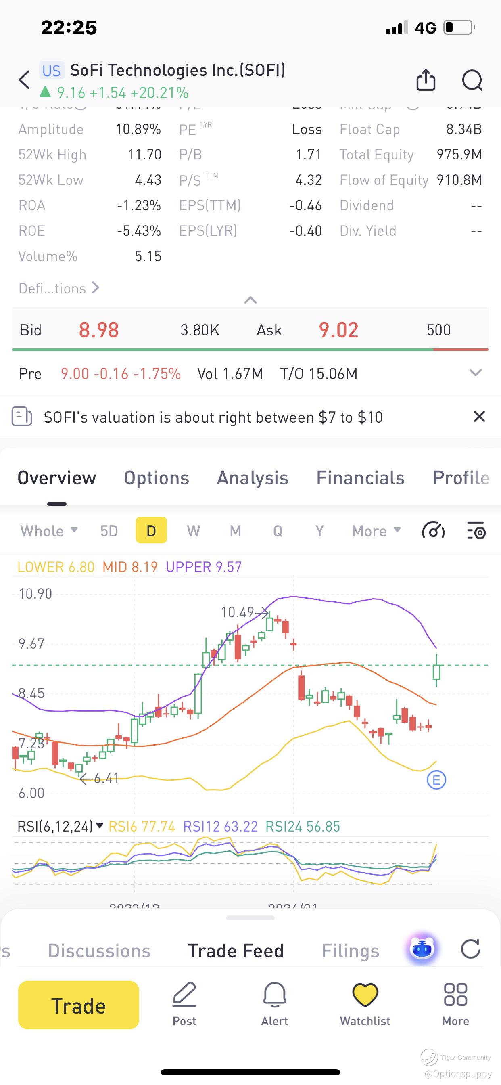Image resolution: width=501 pixels, height=1085 pixels.
Task: Open the Trade Feed tab
Action: (236, 951)
